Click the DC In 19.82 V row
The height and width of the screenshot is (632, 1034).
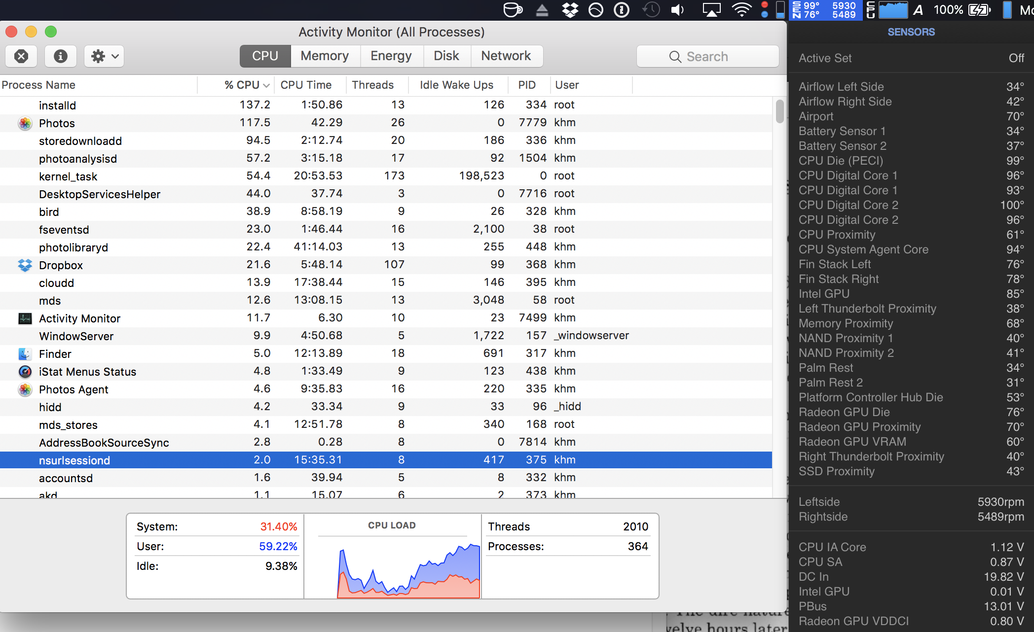(911, 577)
